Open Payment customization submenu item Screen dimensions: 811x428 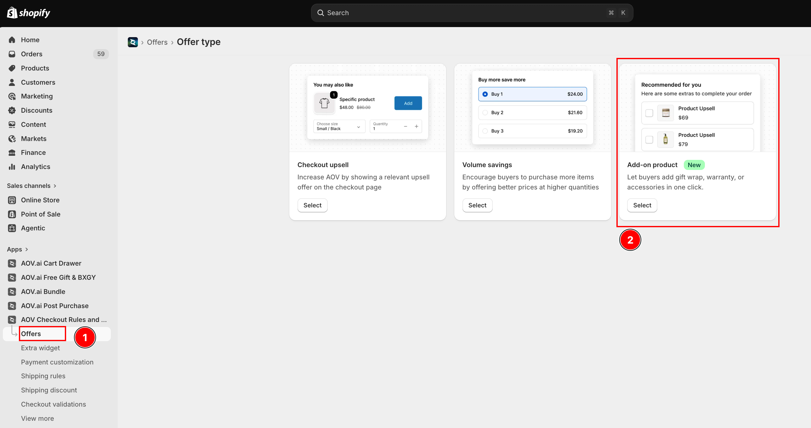point(57,362)
